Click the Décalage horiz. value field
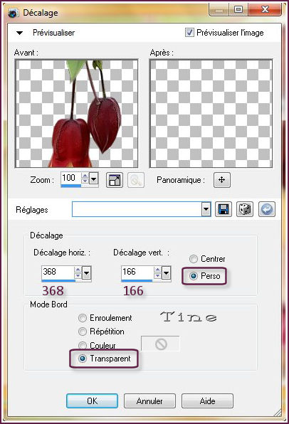Image resolution: width=289 pixels, height=424 pixels. [58, 272]
